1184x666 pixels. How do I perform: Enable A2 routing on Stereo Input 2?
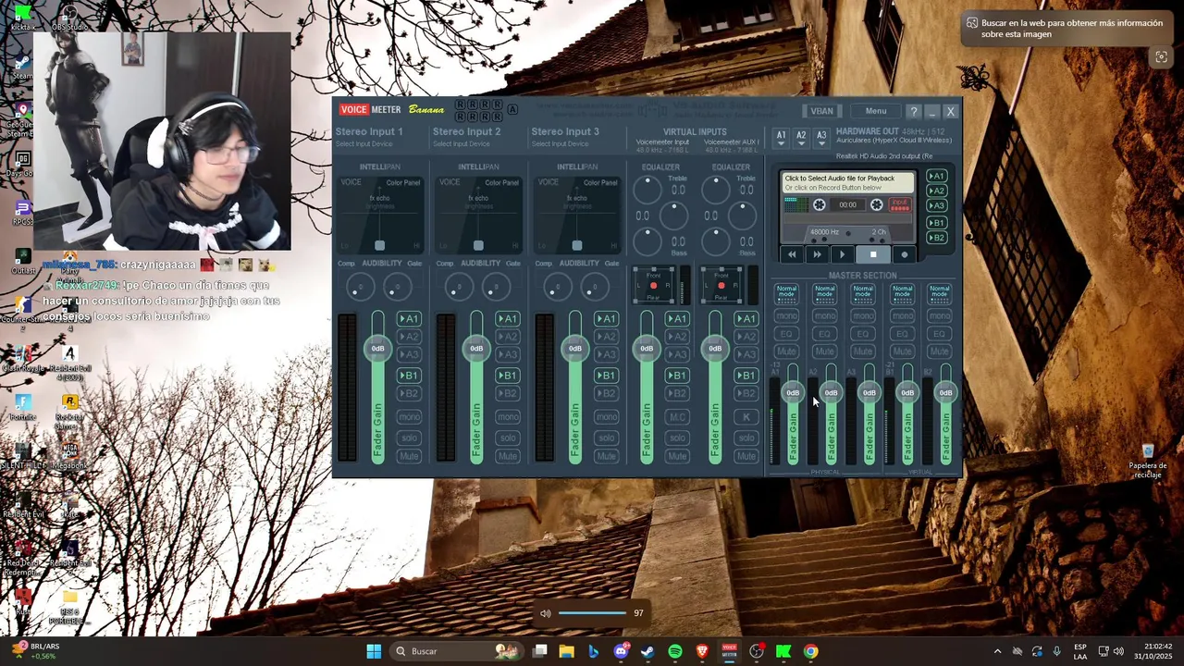click(507, 337)
